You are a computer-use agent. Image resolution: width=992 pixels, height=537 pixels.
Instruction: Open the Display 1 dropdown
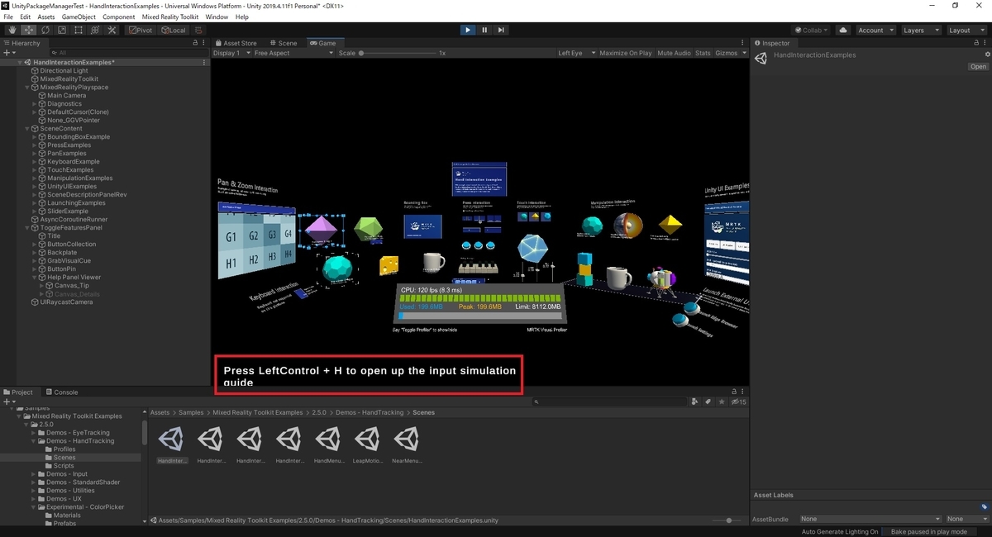(x=230, y=53)
